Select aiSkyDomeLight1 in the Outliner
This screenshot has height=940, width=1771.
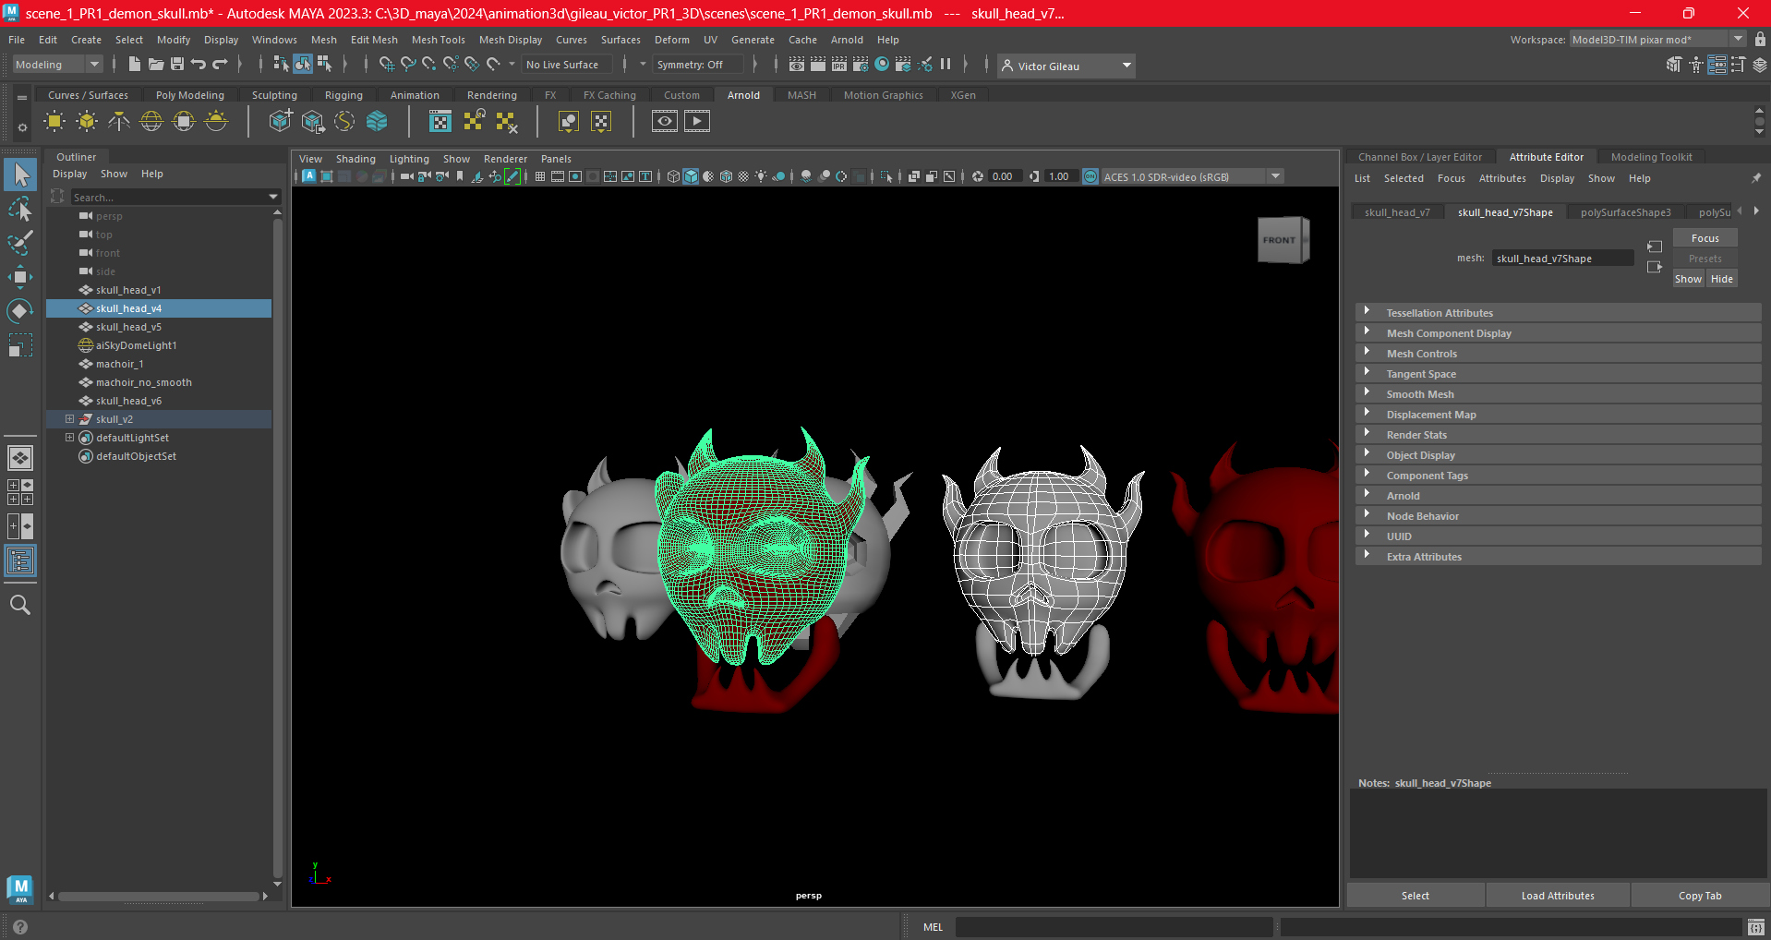(136, 345)
